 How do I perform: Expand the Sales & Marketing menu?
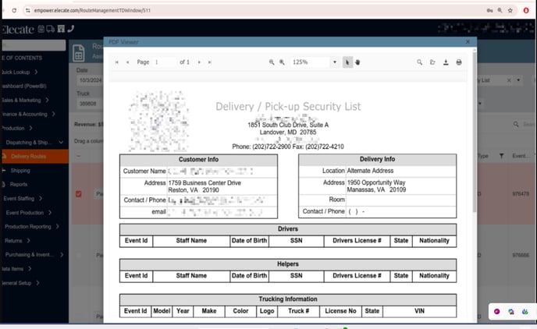tap(31, 100)
